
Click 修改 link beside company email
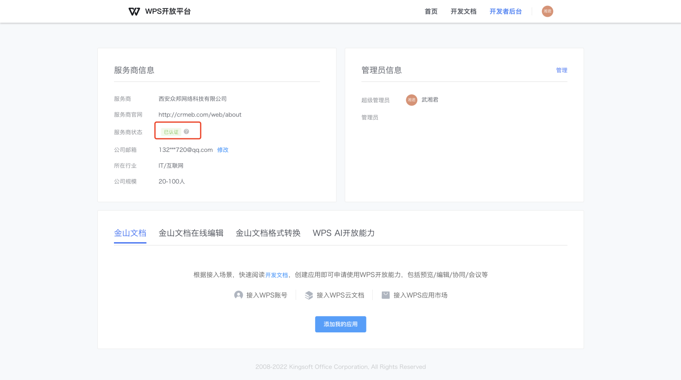click(222, 150)
